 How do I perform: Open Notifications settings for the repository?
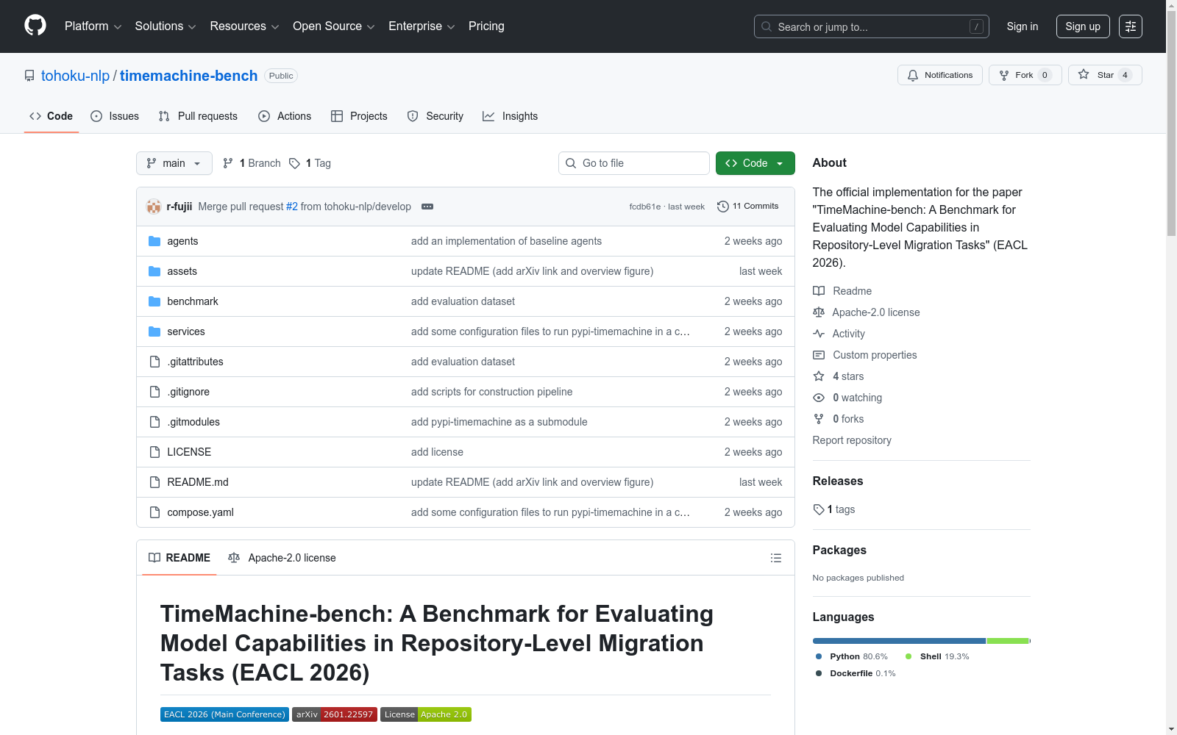[x=940, y=75]
